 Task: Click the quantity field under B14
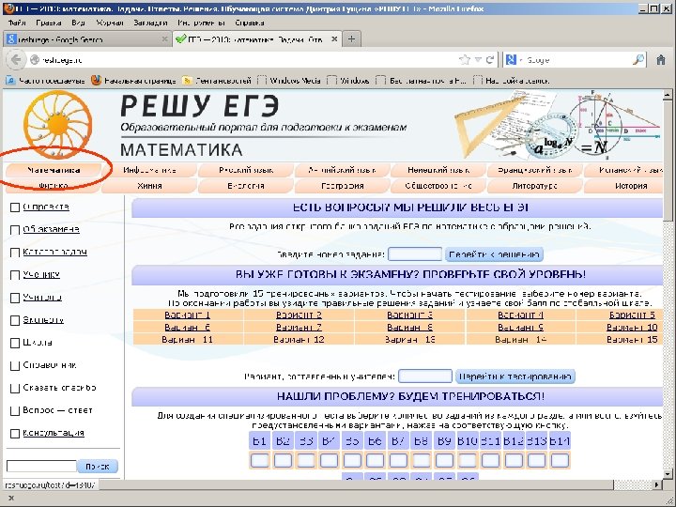point(560,461)
